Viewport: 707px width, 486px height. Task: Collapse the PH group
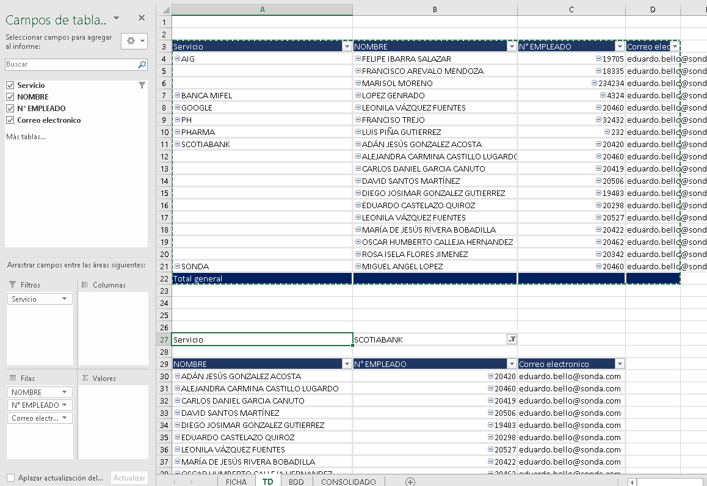[x=177, y=120]
